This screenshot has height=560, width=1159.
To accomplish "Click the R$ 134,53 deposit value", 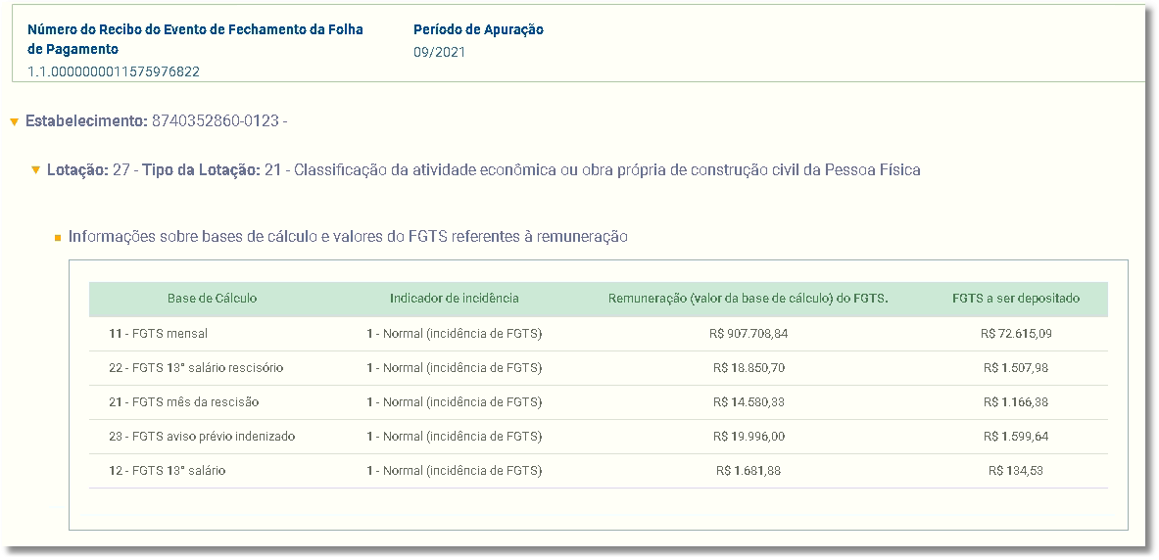I will click(1016, 471).
